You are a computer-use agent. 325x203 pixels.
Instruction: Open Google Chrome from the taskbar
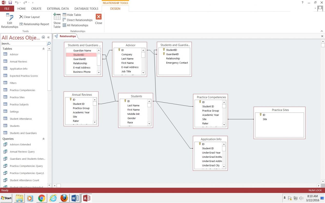[x=42, y=198]
